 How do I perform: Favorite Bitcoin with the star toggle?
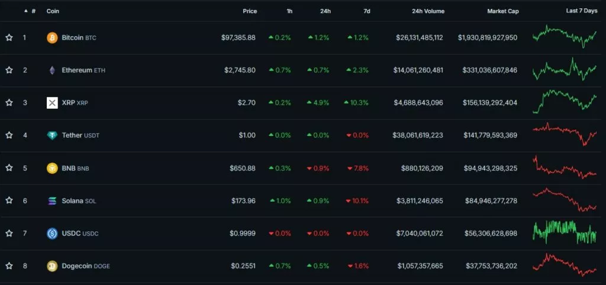(x=9, y=38)
